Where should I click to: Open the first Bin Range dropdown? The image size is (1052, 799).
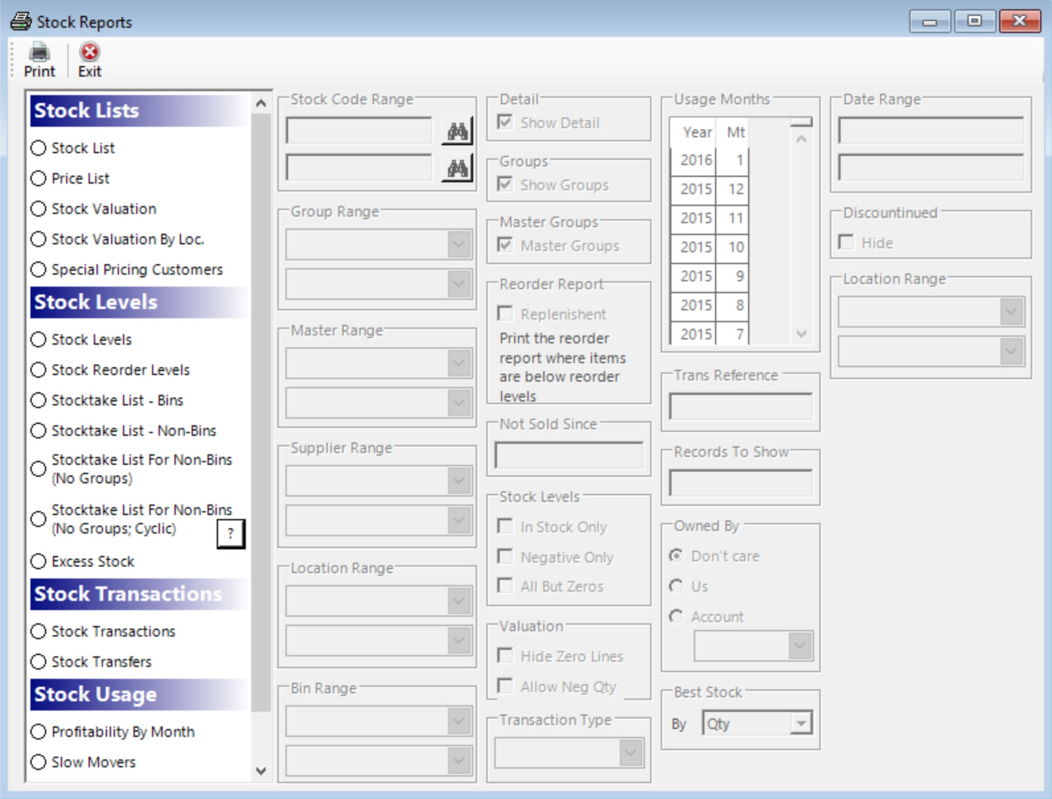[459, 721]
